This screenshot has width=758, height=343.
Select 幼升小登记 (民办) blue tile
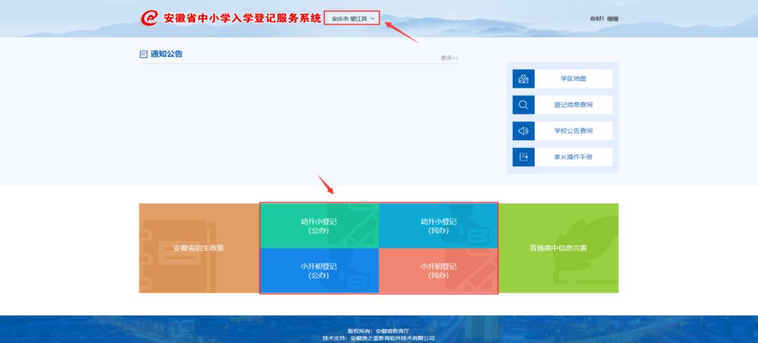[438, 226]
